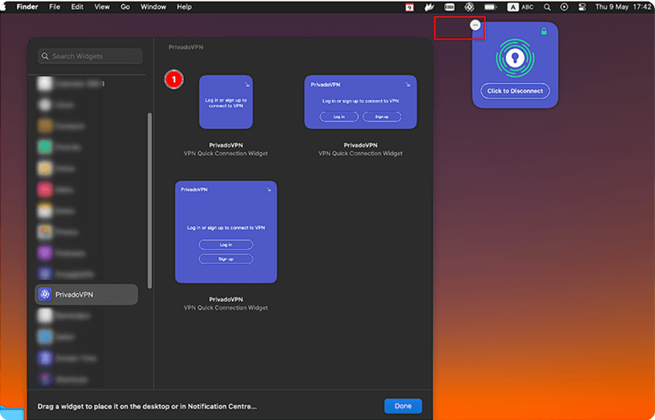The width and height of the screenshot is (655, 420).
Task: Open the Help menu
Action: point(184,7)
